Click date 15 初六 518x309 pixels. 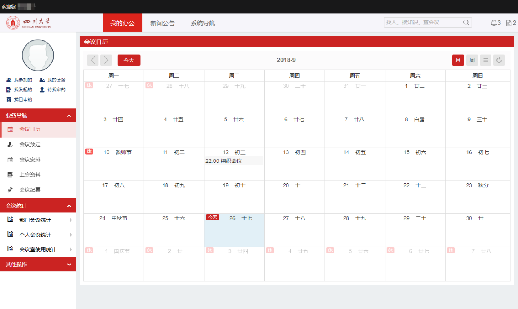(x=415, y=152)
